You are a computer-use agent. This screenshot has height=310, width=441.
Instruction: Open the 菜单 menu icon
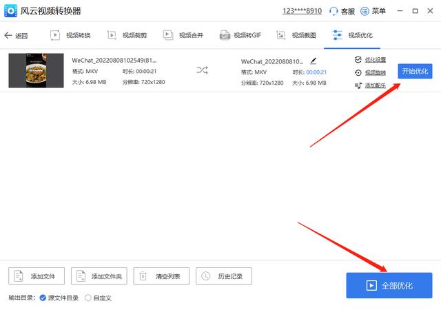pos(365,11)
